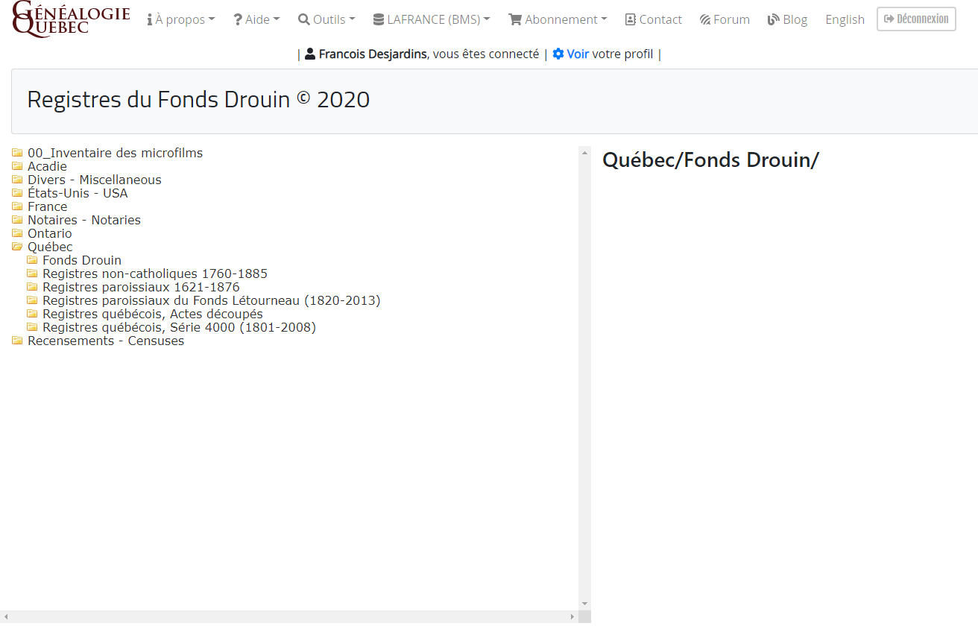Expand the Ontario tree entry
This screenshot has height=626, width=978.
pyautogui.click(x=49, y=233)
